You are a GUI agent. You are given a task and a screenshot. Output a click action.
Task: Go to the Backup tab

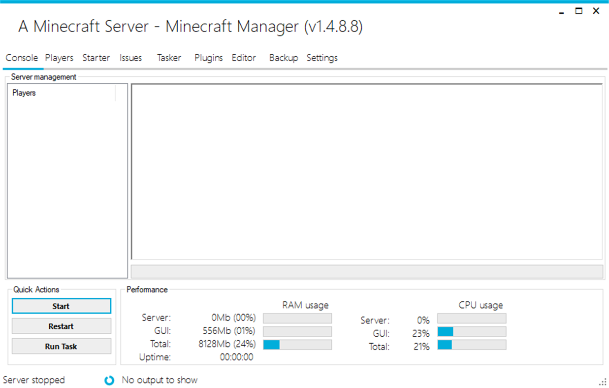284,58
